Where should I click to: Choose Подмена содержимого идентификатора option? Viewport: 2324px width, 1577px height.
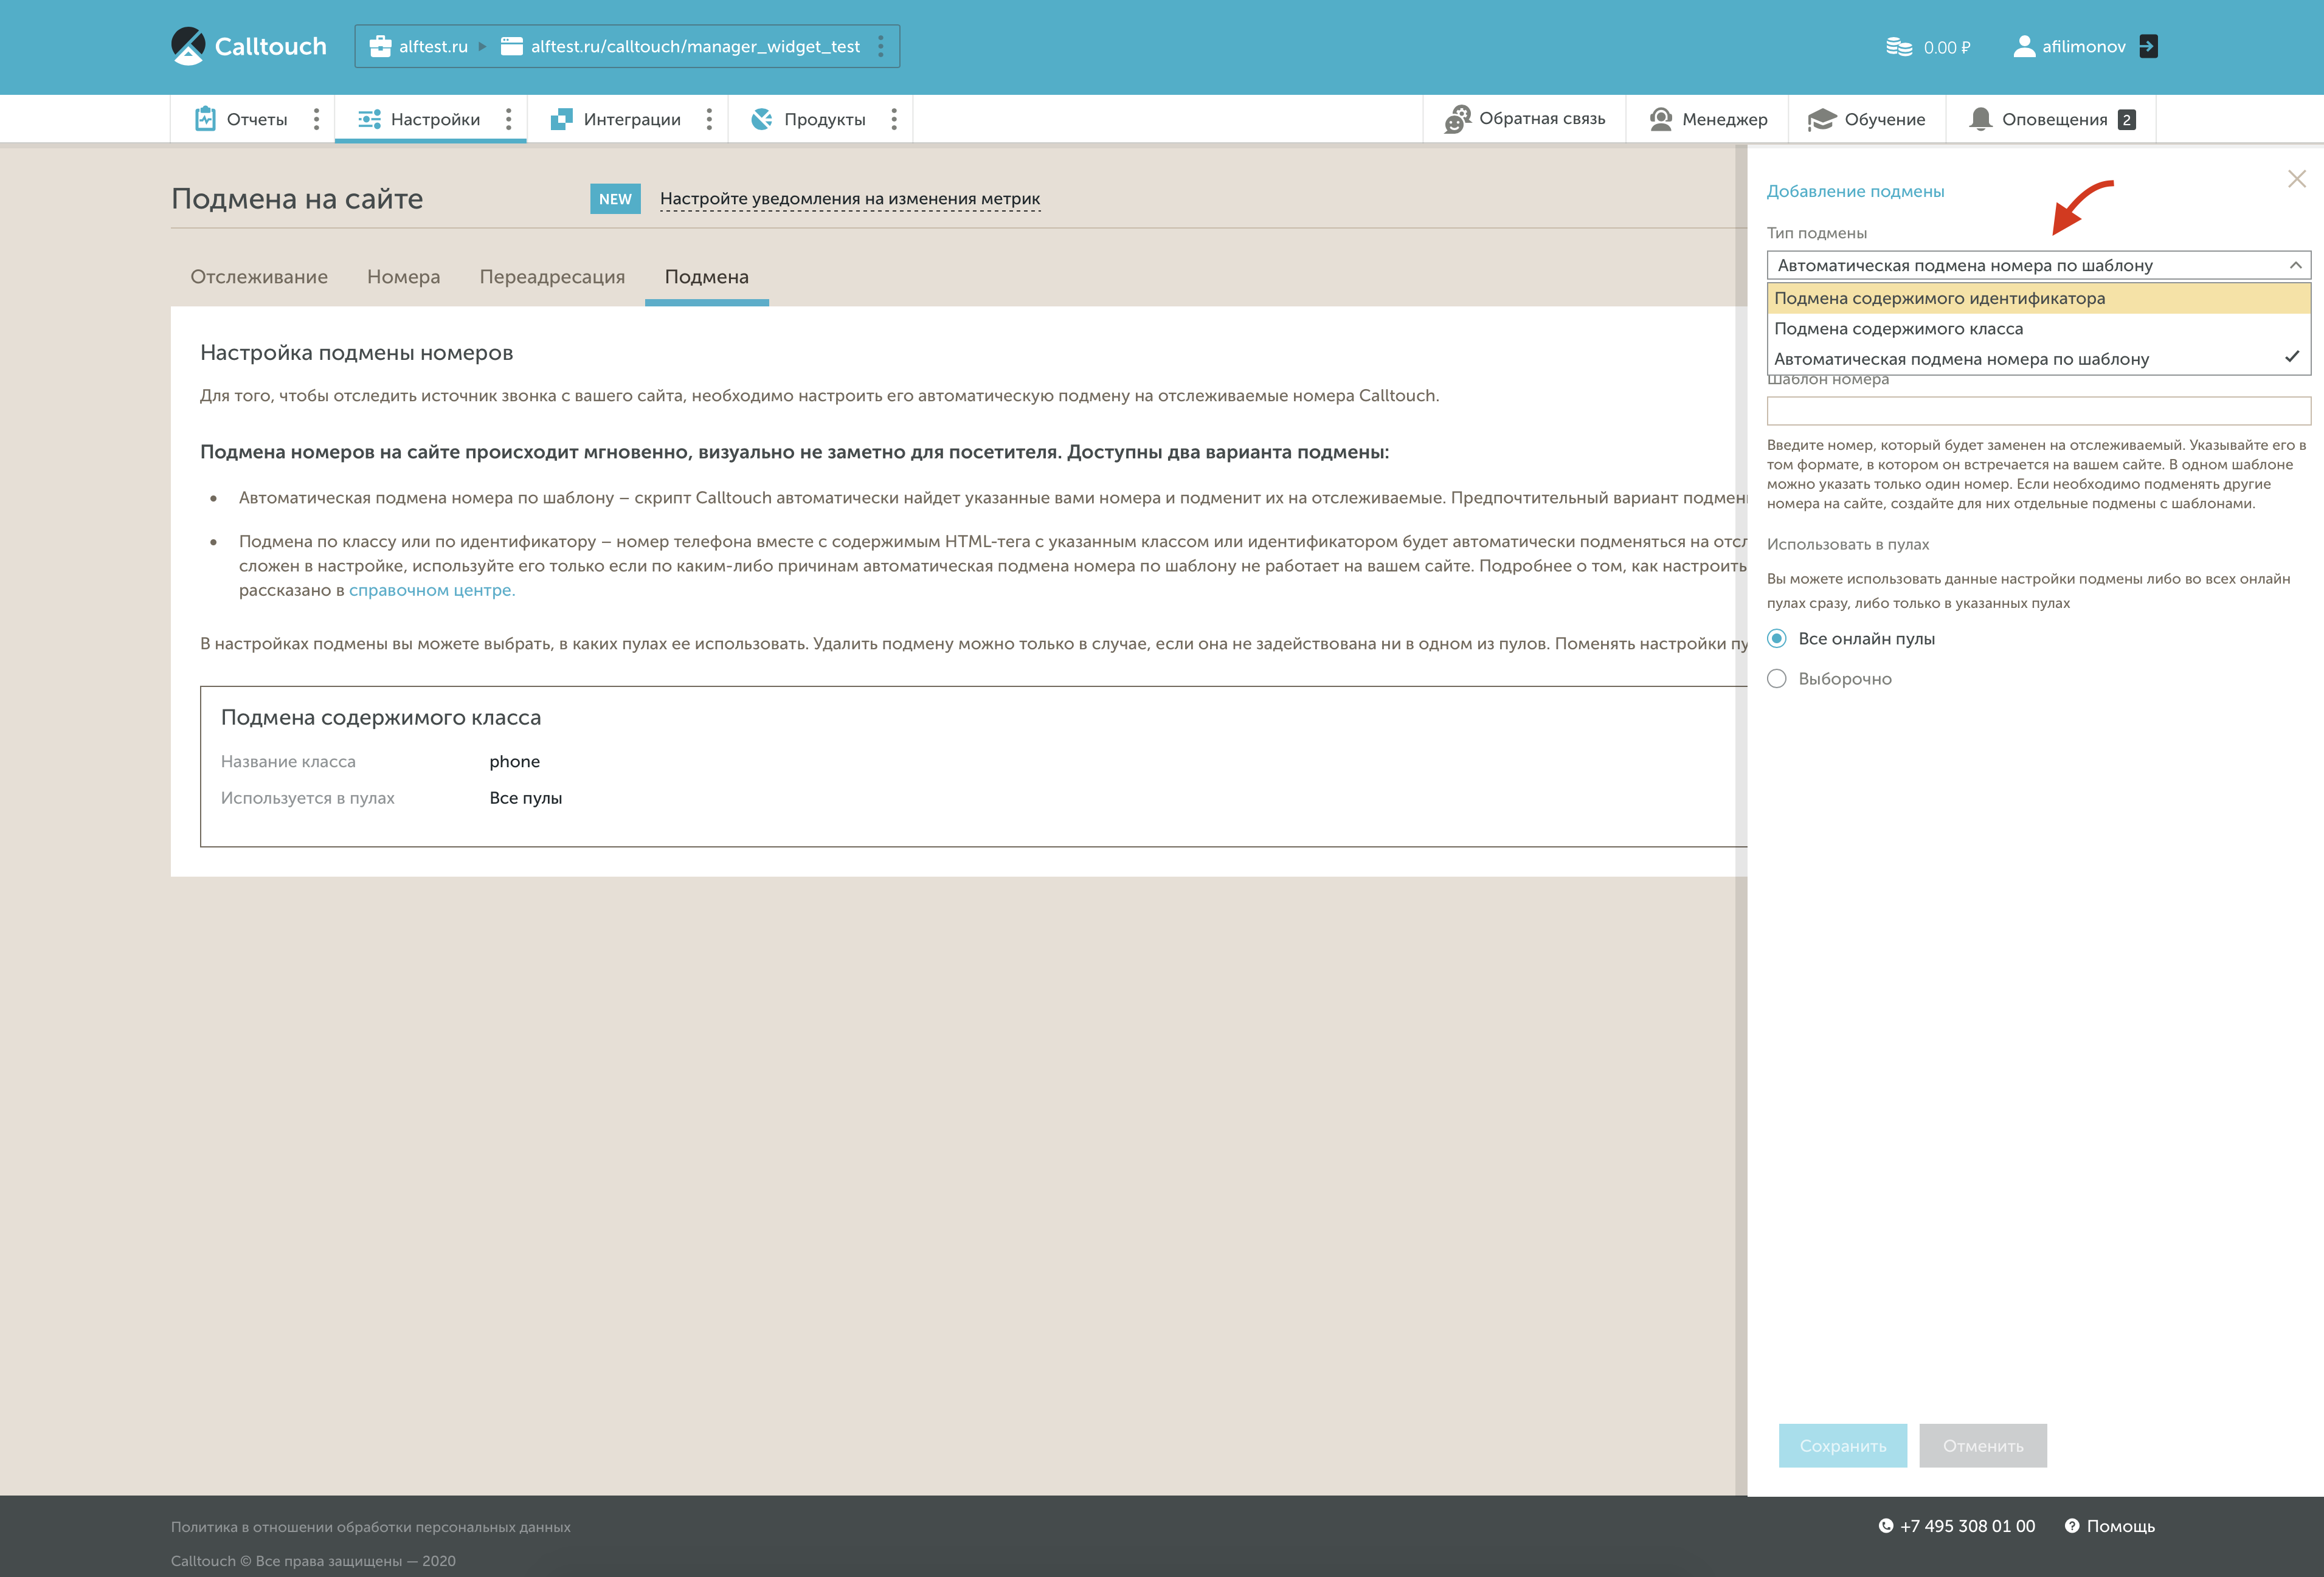2038,298
